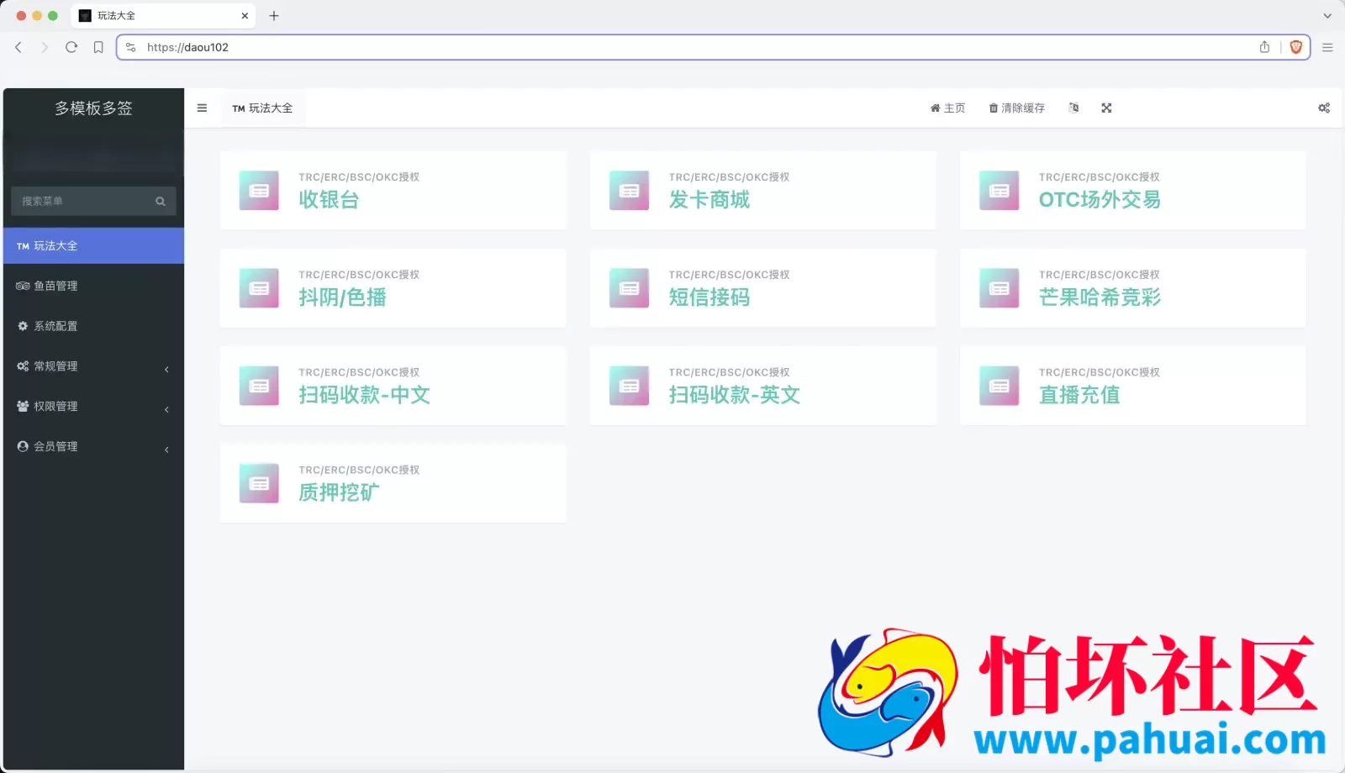Open the browser tab list dropdown

point(1327,16)
